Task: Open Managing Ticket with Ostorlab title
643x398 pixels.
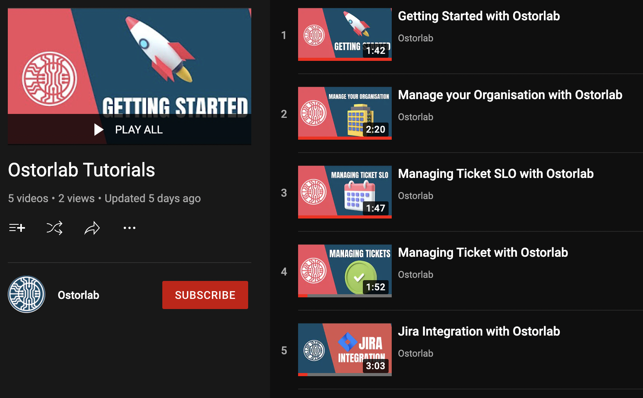Action: click(x=483, y=252)
